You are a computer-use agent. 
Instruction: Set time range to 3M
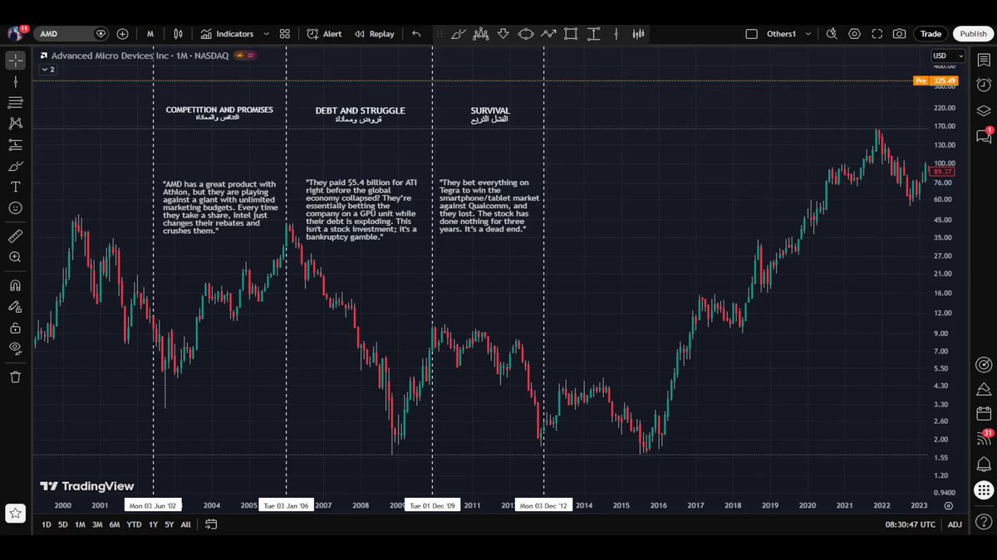97,524
